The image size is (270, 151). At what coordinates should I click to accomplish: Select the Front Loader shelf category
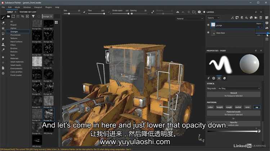coord(16,75)
